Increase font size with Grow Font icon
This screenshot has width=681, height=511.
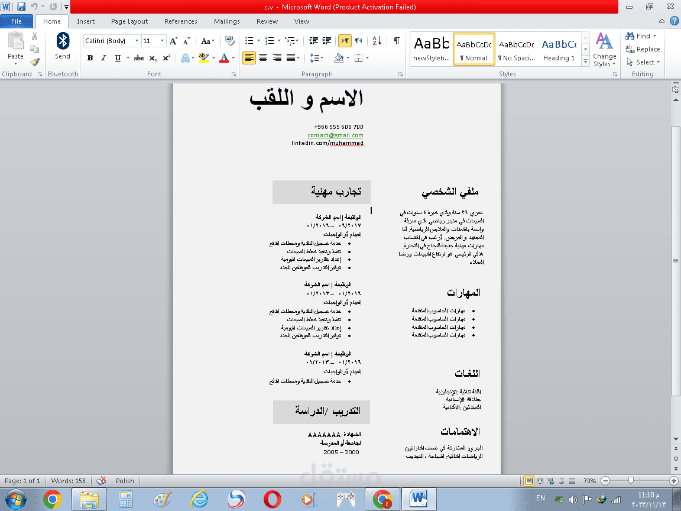click(x=173, y=41)
